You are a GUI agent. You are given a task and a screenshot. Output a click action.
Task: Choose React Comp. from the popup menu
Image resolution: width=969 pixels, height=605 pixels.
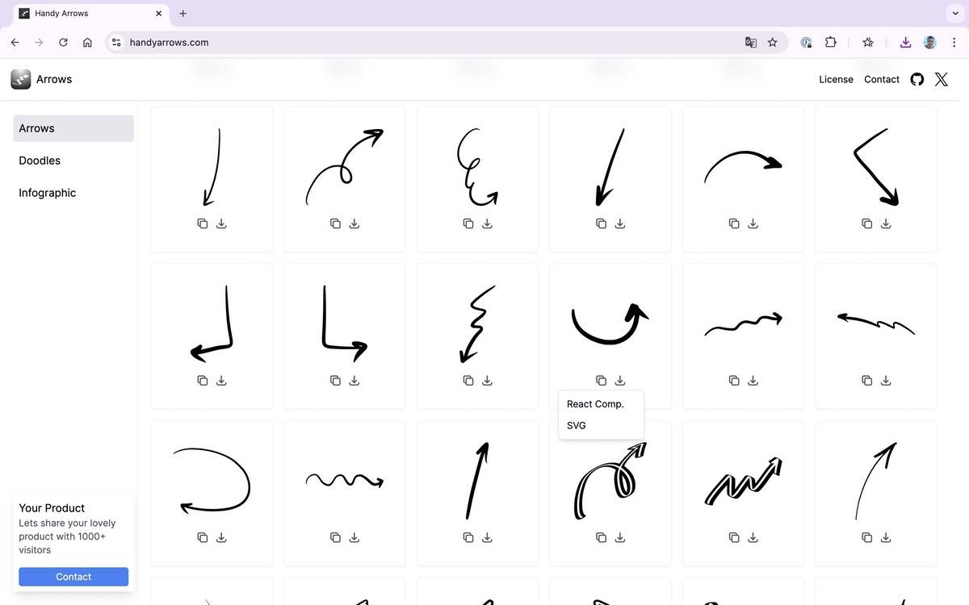pos(601,404)
